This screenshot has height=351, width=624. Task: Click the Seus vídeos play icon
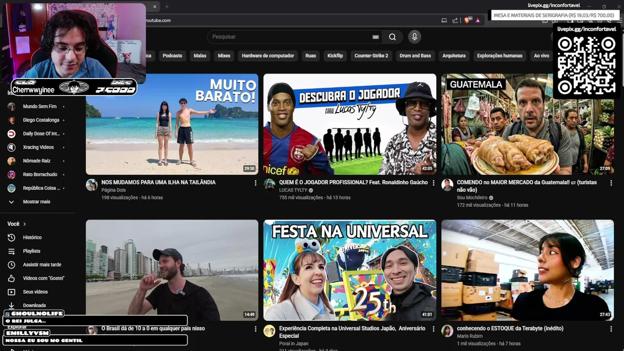[x=12, y=292]
